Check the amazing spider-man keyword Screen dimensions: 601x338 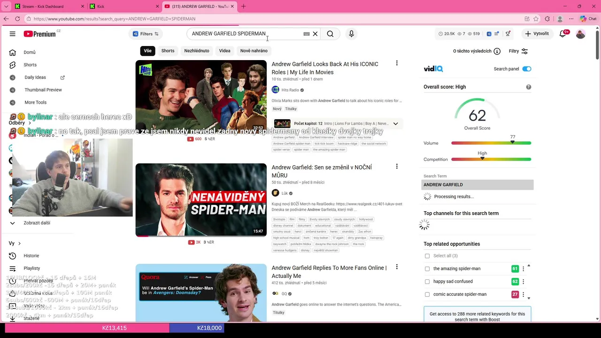[427, 269]
